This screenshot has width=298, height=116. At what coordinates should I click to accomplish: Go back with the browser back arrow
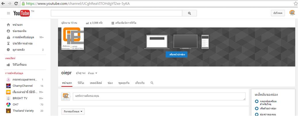point(3,3)
